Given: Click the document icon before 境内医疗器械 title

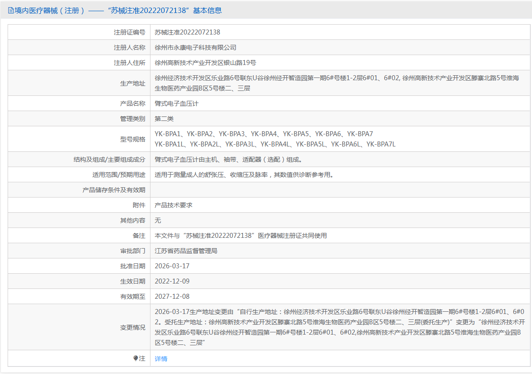Looking at the screenshot, I should click(x=11, y=10).
